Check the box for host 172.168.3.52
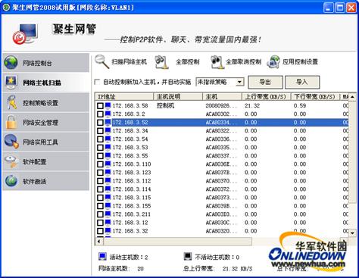The image size is (359, 278). [100, 123]
